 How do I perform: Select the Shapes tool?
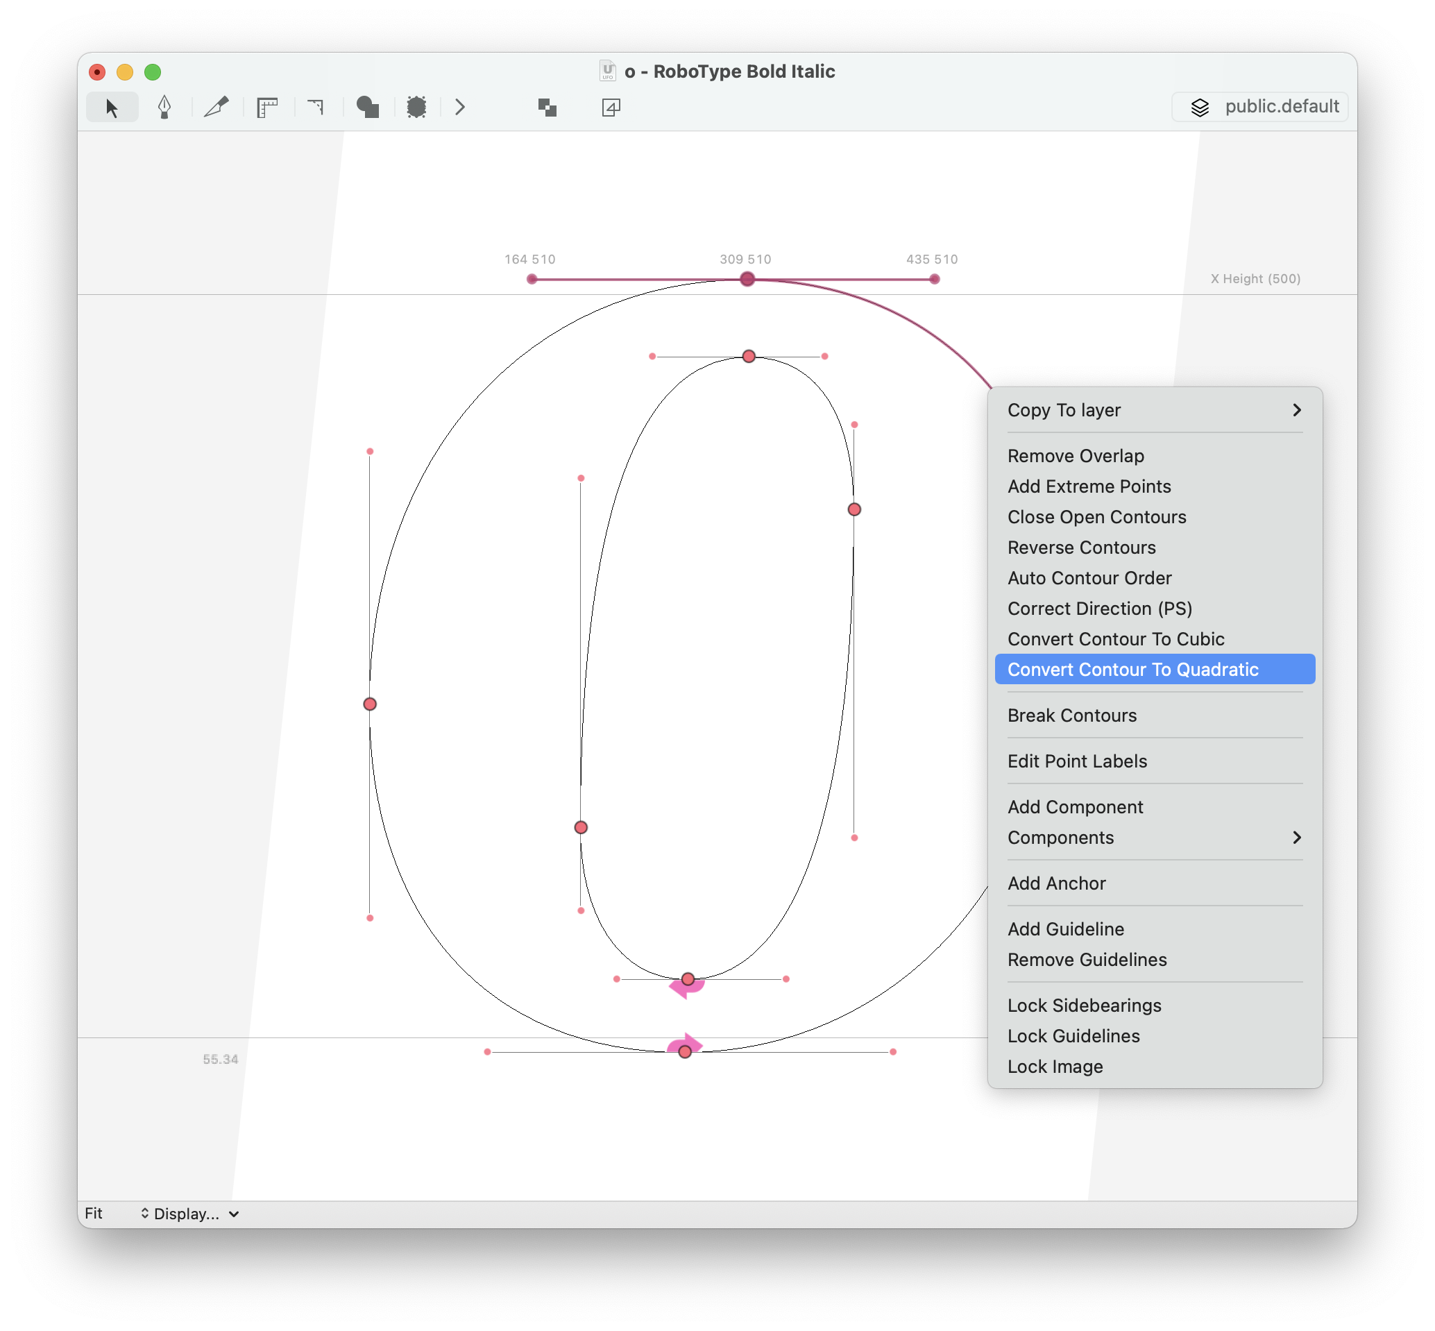367,108
